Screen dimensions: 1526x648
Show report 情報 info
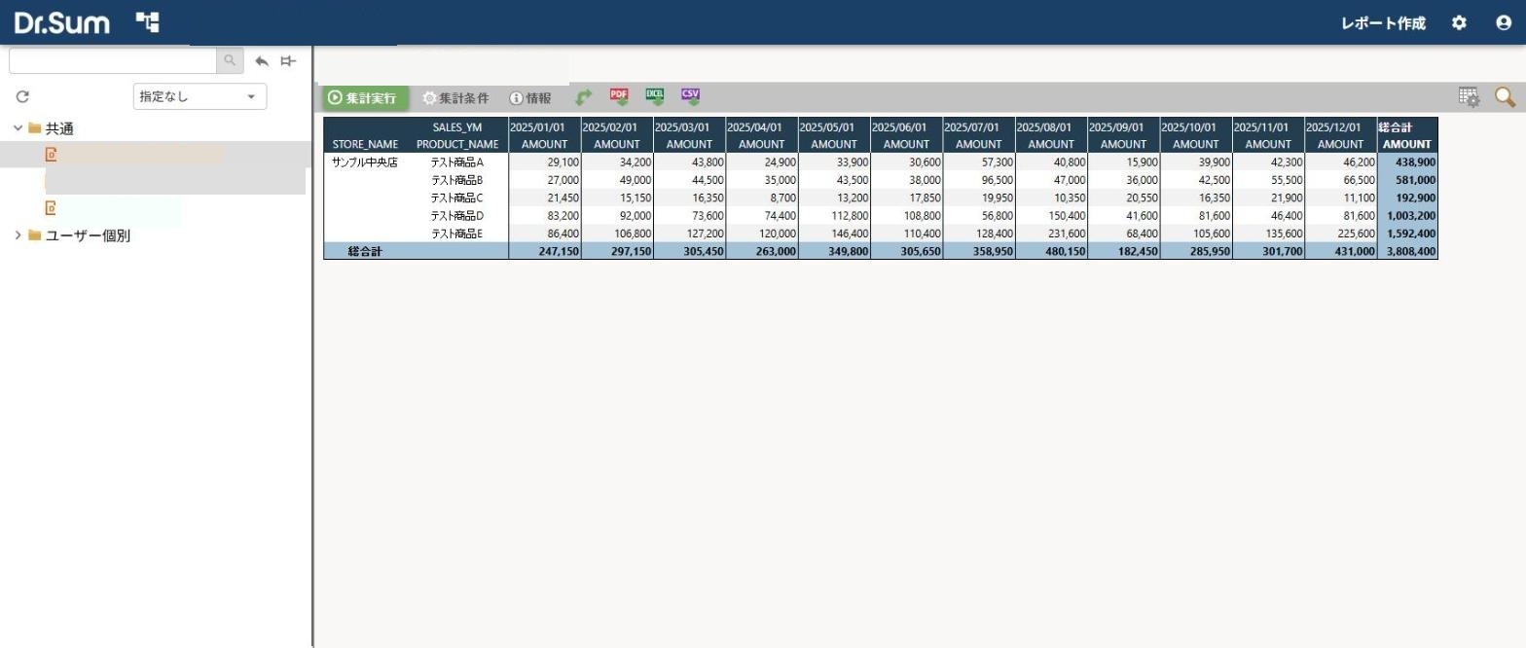530,98
